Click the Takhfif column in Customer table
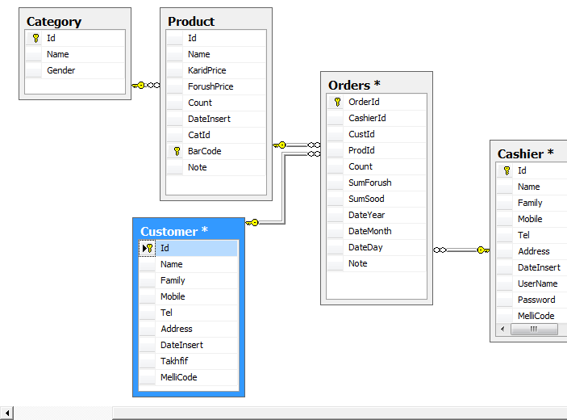 pos(173,361)
